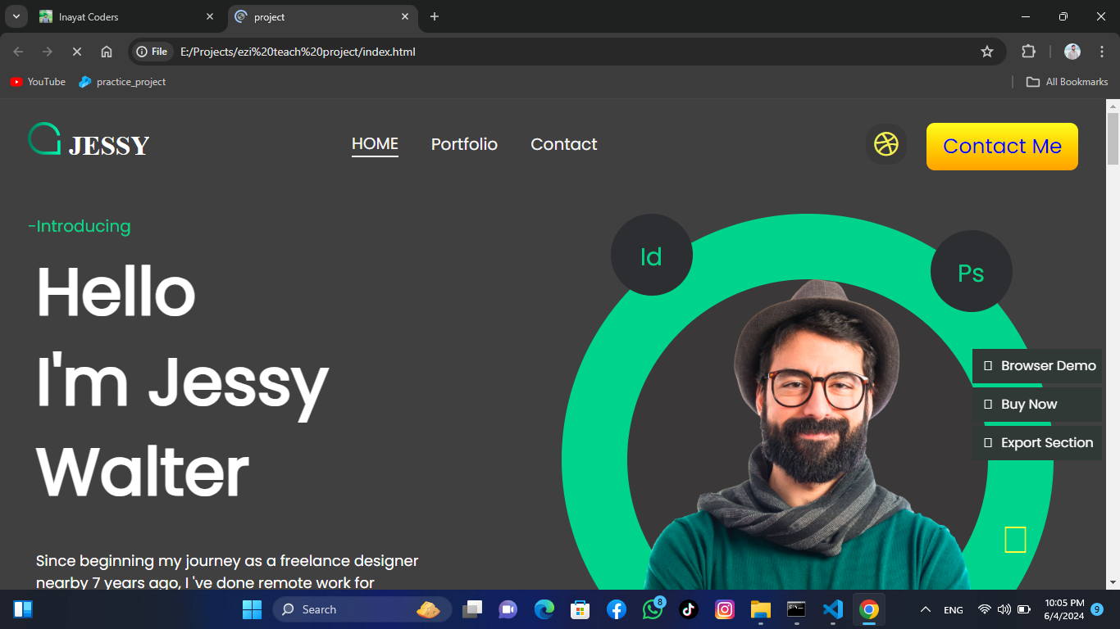Viewport: 1120px width, 629px height.
Task: Bookmark this page with the star icon
Action: point(987,52)
